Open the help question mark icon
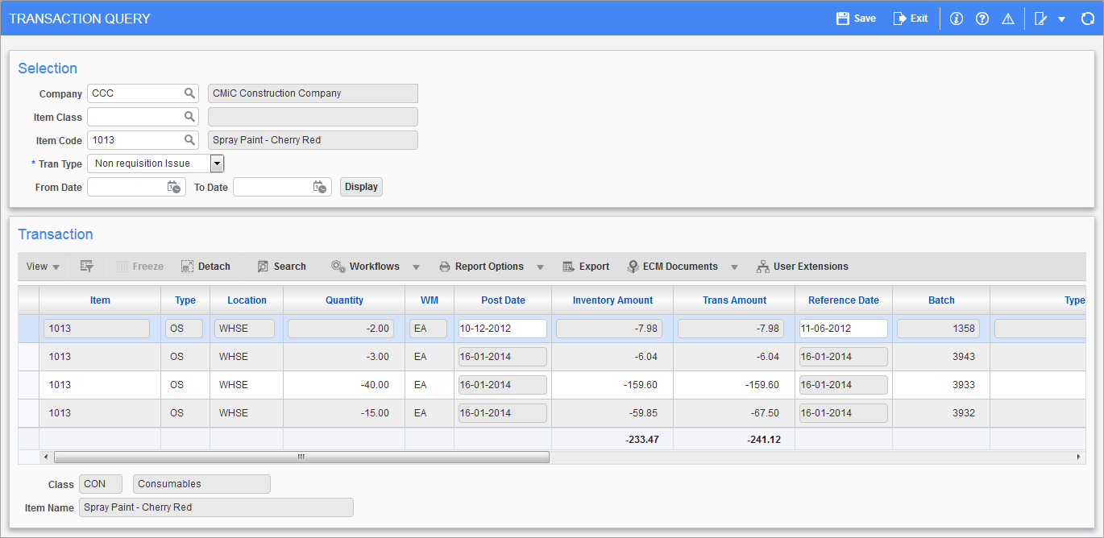1104x538 pixels. click(x=982, y=19)
